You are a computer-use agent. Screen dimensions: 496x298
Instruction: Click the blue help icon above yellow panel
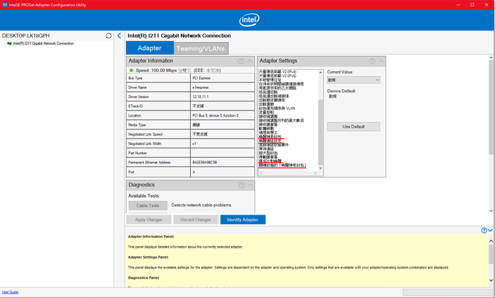point(484,230)
